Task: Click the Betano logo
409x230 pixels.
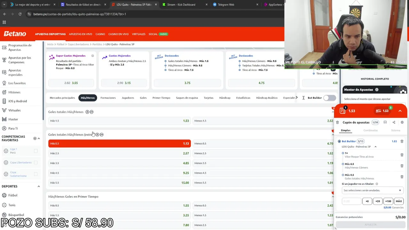Action: (x=15, y=34)
